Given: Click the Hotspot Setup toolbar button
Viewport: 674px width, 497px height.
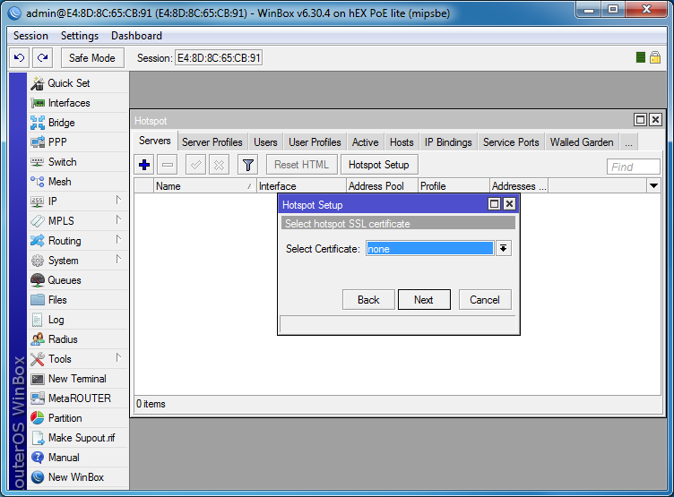Looking at the screenshot, I should tap(379, 165).
